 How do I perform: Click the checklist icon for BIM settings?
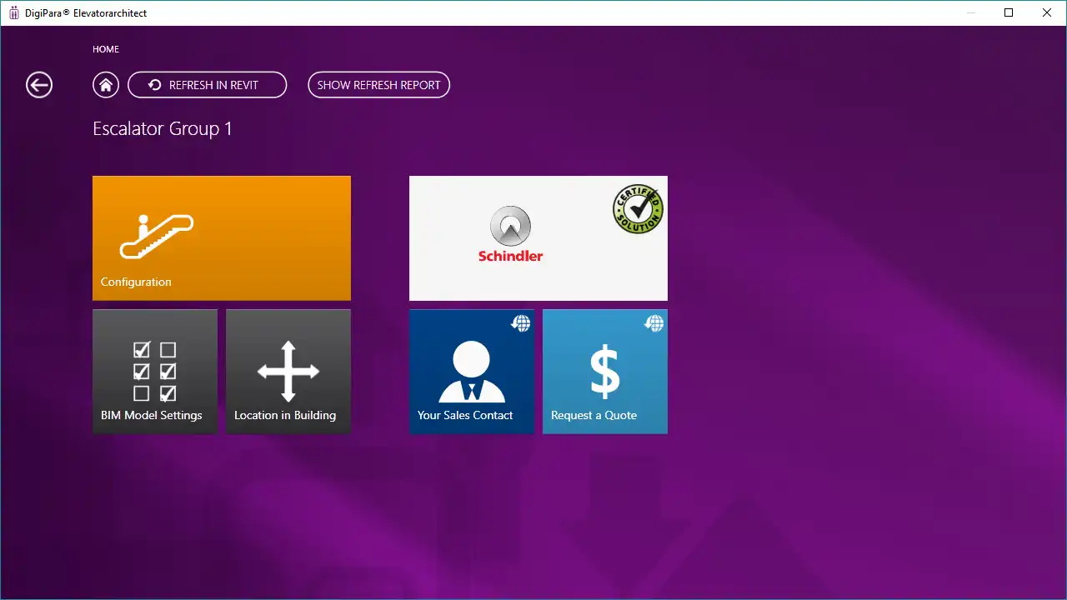(155, 372)
